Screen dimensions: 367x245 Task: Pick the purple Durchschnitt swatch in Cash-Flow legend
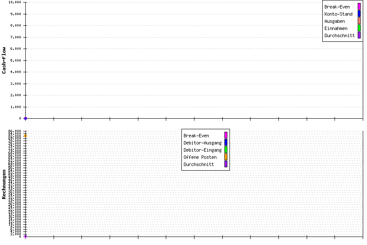359,35
